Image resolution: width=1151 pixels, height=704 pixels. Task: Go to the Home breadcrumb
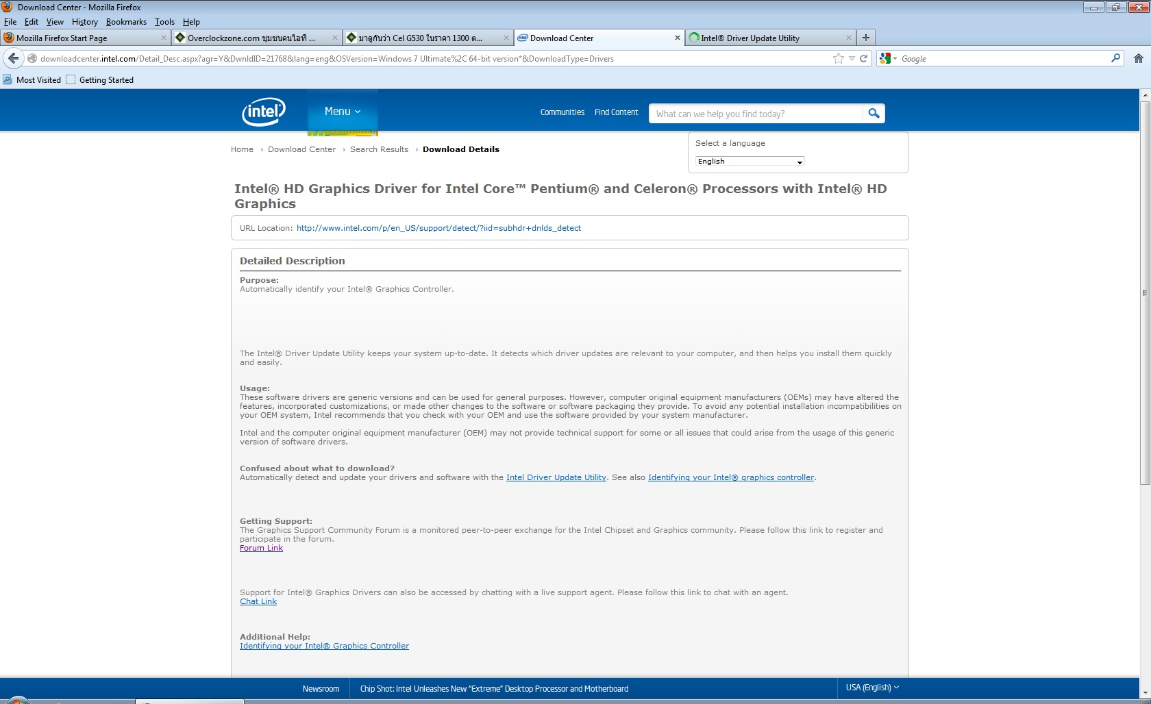[242, 149]
